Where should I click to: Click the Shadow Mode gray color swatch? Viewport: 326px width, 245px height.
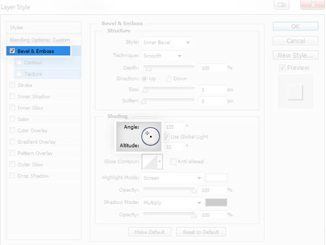pos(216,203)
